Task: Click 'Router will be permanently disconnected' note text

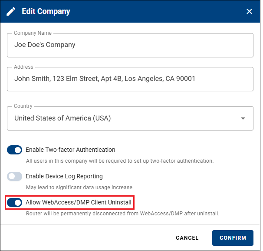Action: [123, 214]
